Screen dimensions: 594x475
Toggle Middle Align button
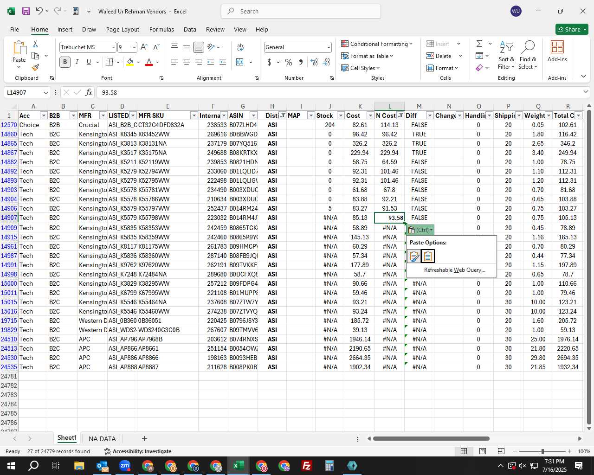point(187,47)
